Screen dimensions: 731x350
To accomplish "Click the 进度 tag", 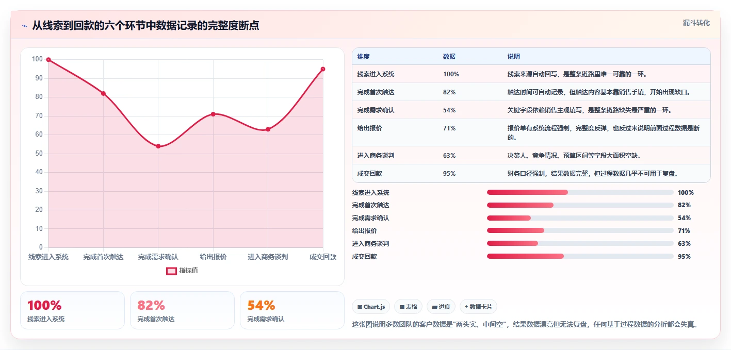I will [x=441, y=307].
